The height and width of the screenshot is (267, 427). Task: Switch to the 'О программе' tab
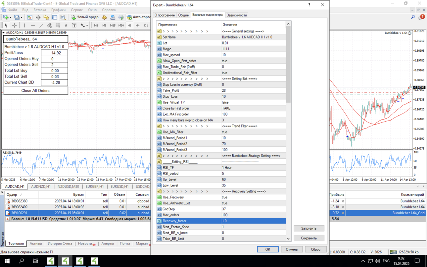[x=165, y=15]
